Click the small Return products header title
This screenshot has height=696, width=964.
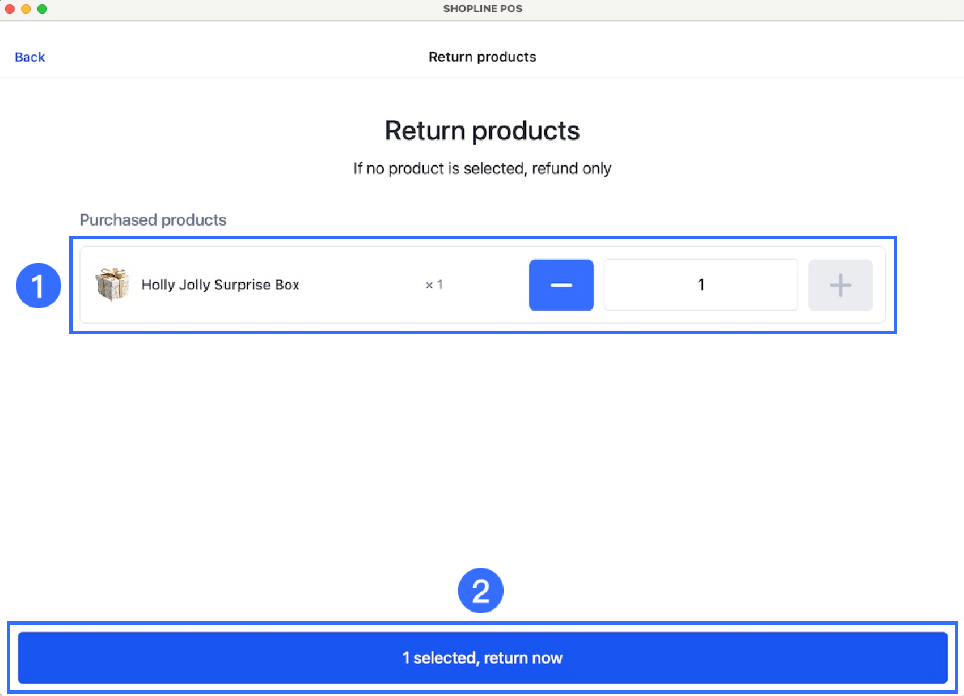482,57
